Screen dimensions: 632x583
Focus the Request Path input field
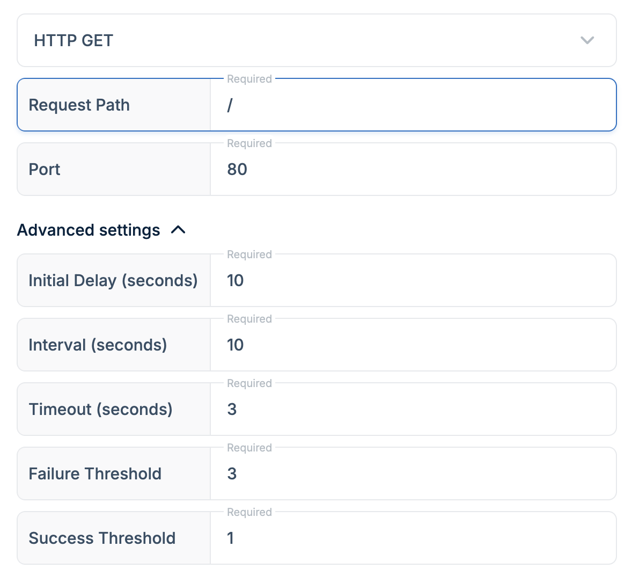[413, 105]
